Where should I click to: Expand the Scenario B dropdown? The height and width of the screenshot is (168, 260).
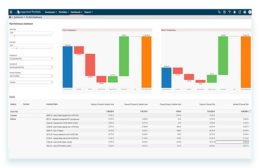tap(31, 67)
